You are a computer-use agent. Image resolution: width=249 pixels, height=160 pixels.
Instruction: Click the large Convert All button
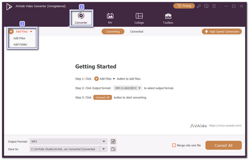coord(223,145)
